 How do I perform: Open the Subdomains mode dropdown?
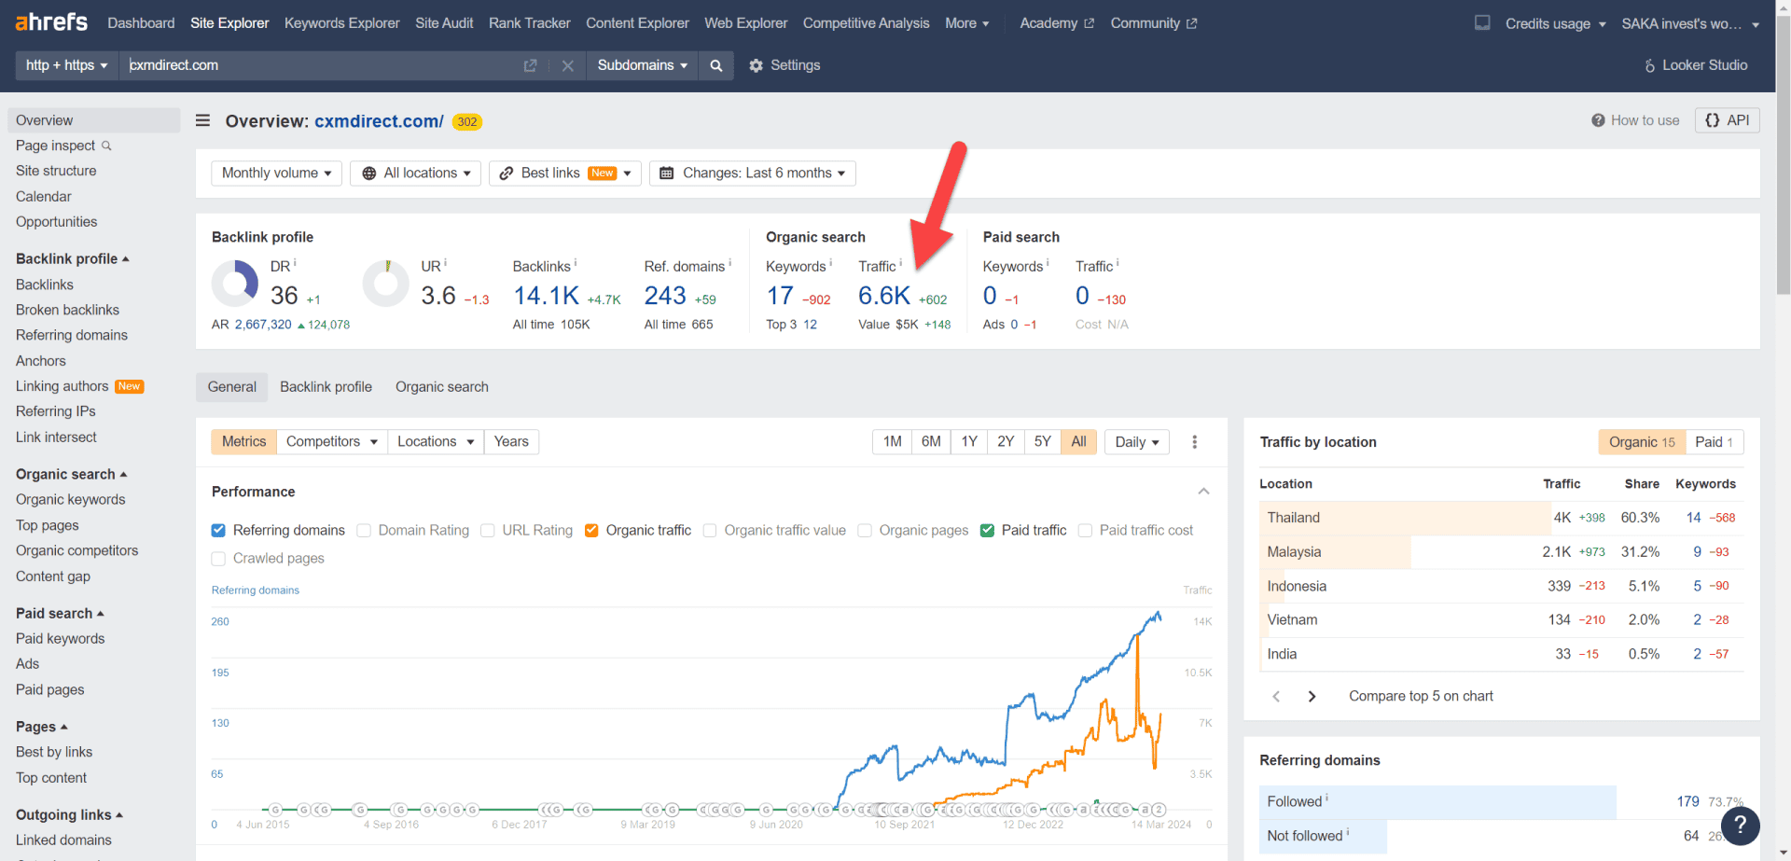tap(642, 65)
